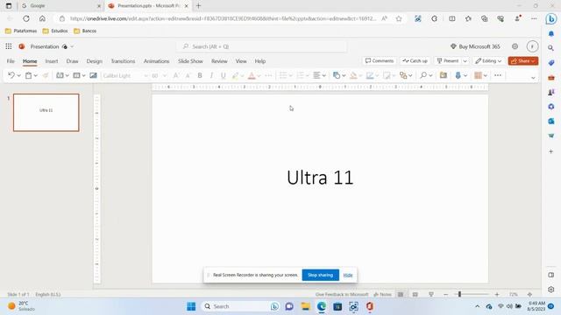
Task: Click the Search (Alt + Q) box
Action: click(261, 46)
